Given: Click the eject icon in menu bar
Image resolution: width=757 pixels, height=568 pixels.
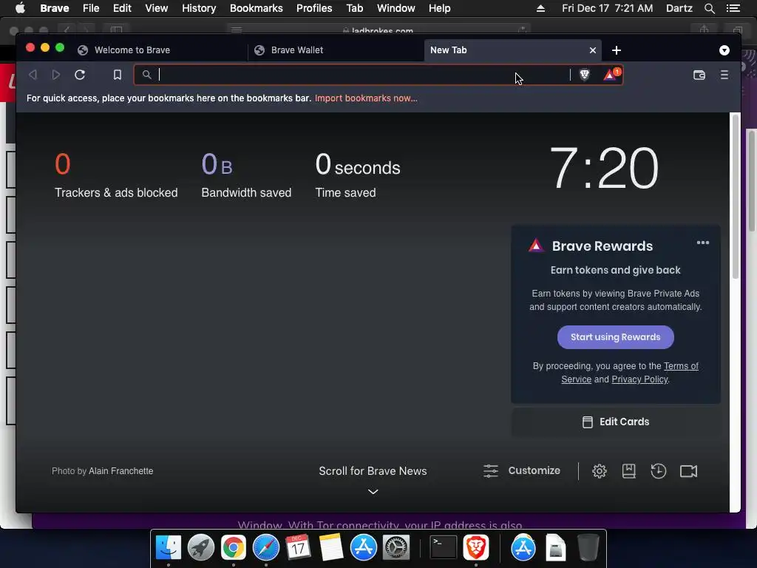Looking at the screenshot, I should [540, 8].
